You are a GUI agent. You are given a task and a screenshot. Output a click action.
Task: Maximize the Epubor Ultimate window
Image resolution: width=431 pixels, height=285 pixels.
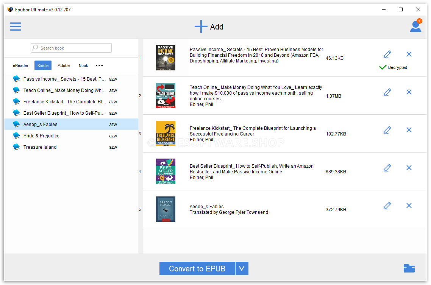pos(401,9)
